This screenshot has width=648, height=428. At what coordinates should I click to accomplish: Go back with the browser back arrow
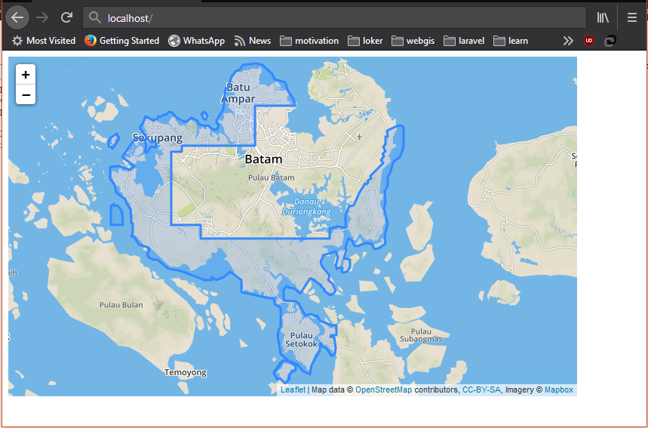pos(17,18)
